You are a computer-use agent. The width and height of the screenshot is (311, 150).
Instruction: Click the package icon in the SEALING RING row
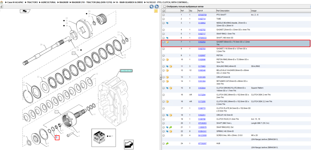point(170,66)
